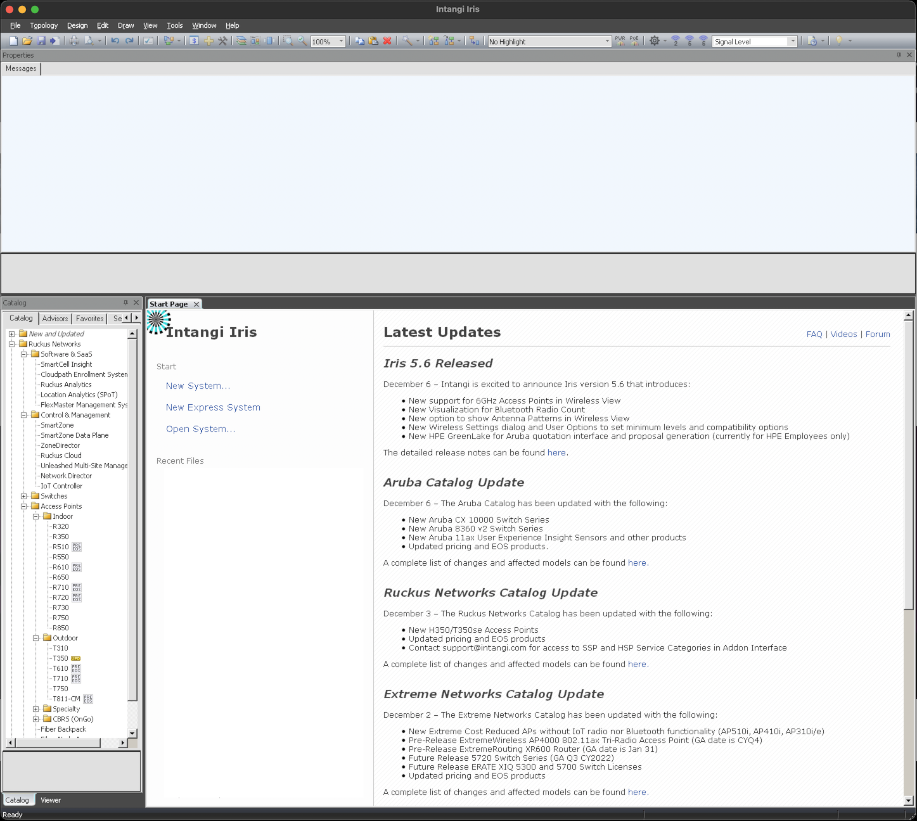Open the Forum link
The width and height of the screenshot is (917, 821).
tap(878, 334)
